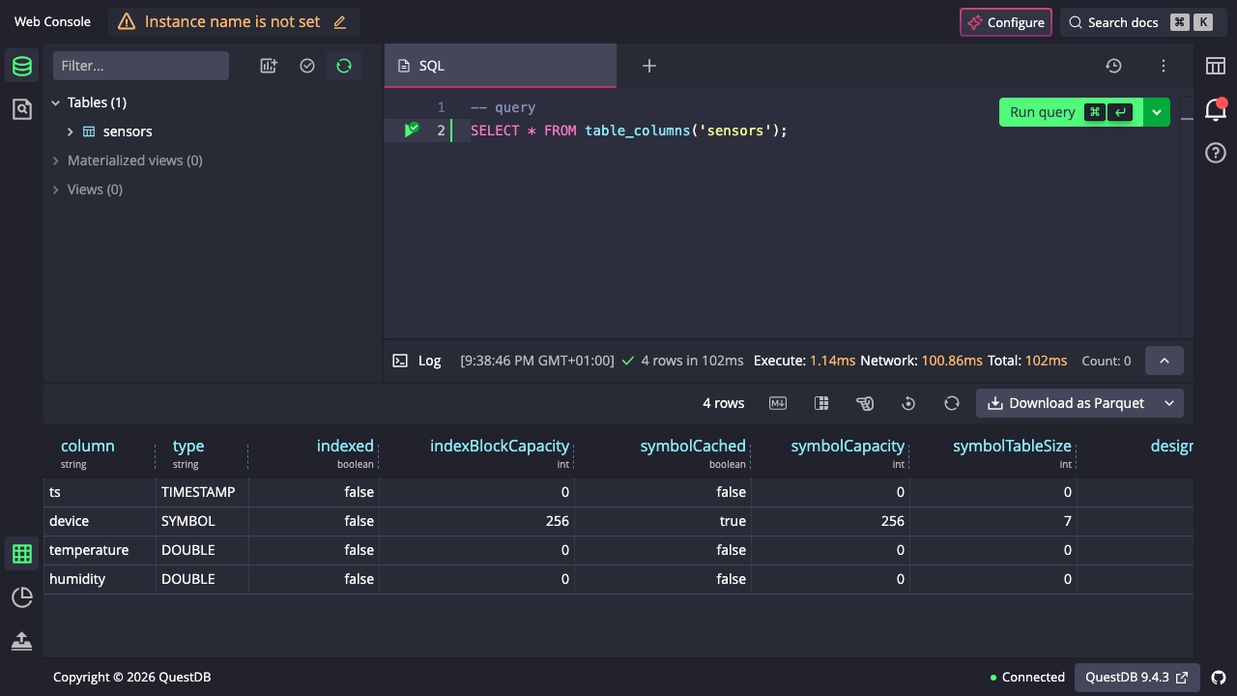
Task: Click the Web Console title
Action: (52, 22)
